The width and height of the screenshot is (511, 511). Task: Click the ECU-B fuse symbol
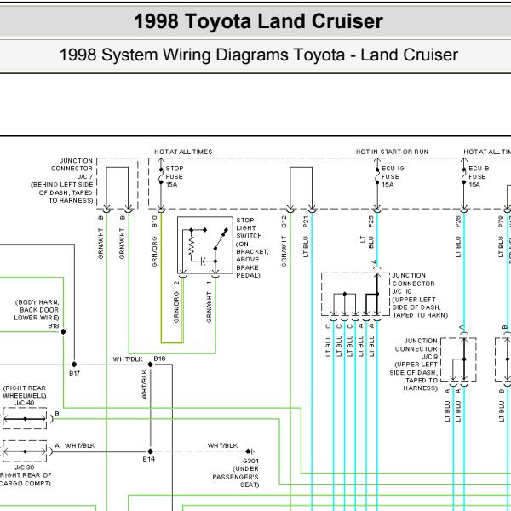coord(464,176)
